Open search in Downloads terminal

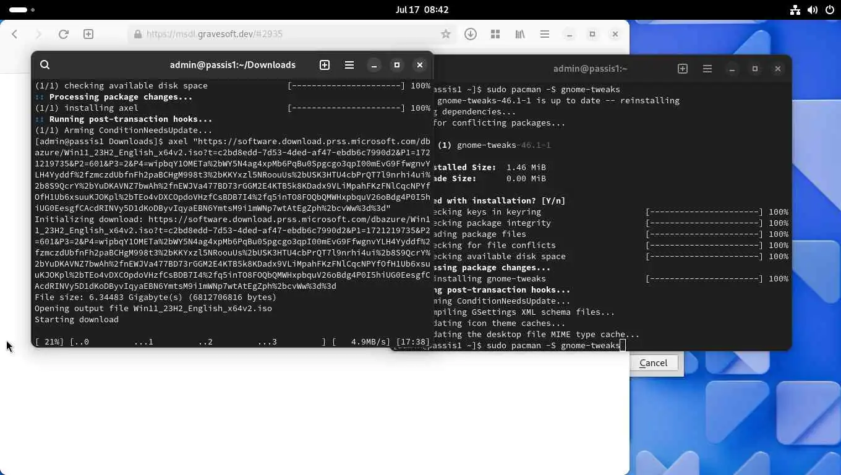pyautogui.click(x=45, y=64)
